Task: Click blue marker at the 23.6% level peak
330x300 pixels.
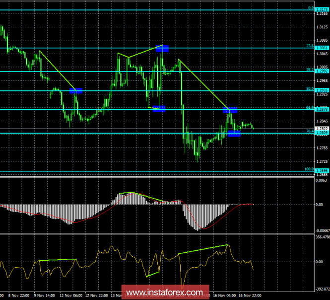Action: [x=162, y=48]
